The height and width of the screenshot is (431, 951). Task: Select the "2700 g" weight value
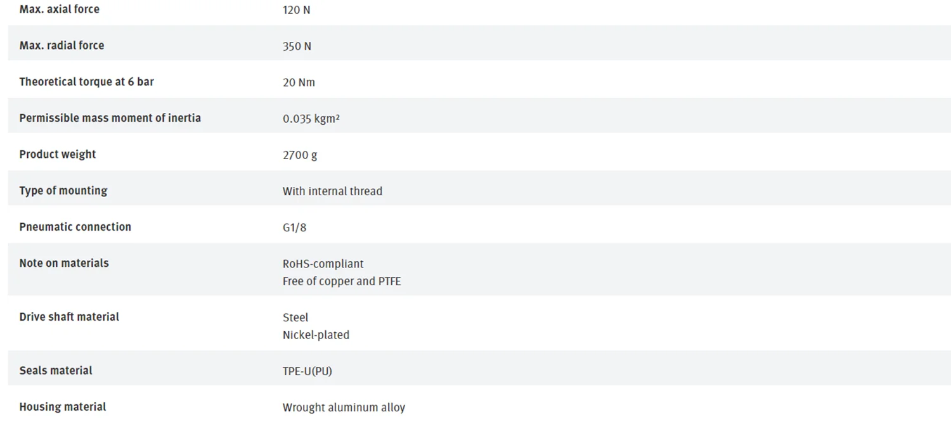tap(300, 155)
